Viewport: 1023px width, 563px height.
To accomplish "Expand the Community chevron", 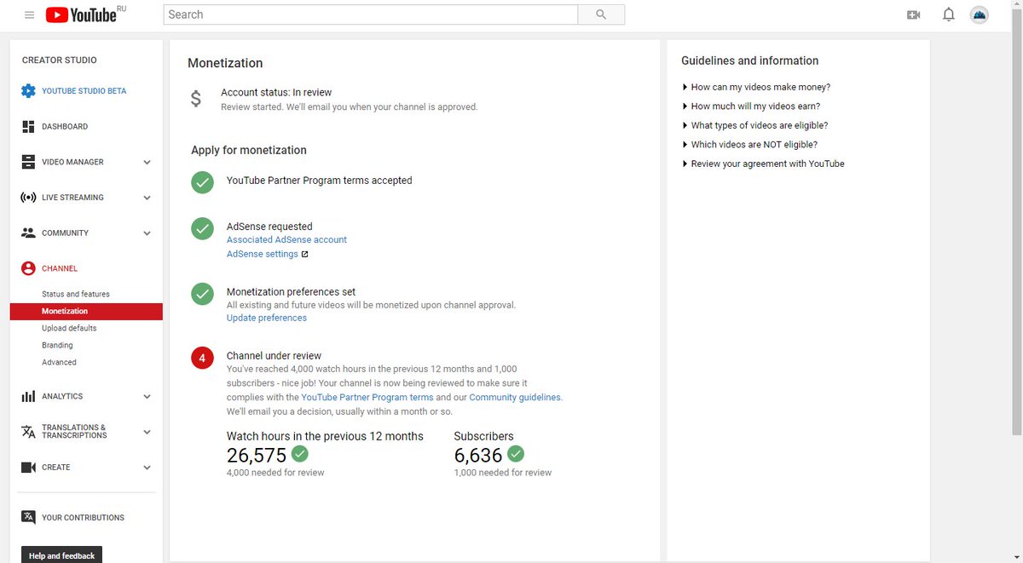I will point(147,233).
